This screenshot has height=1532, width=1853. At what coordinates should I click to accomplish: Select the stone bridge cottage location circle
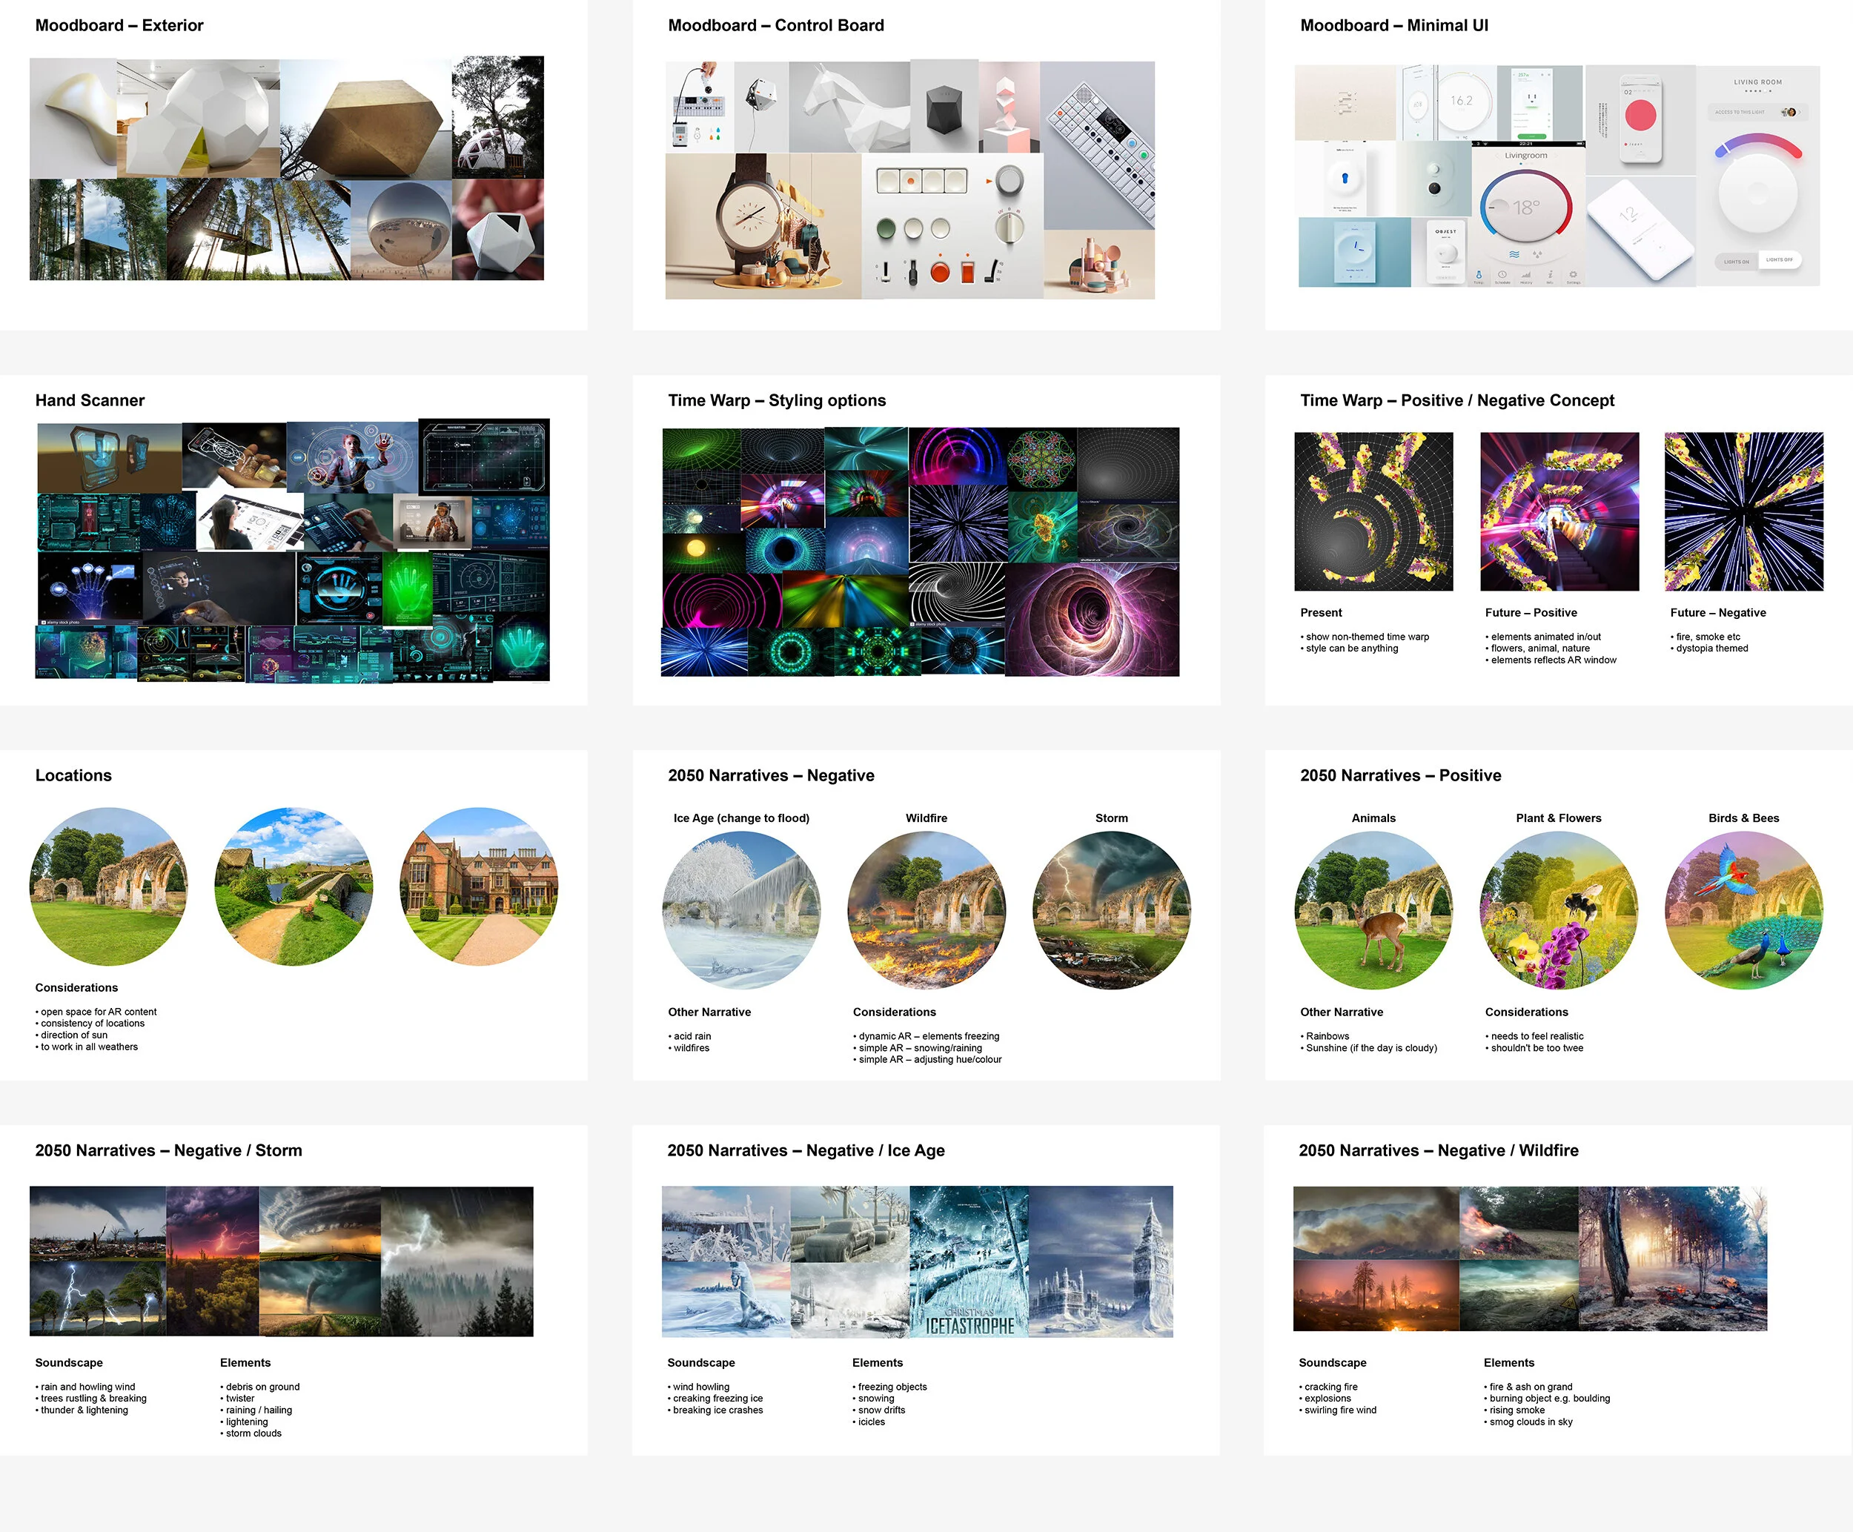(294, 886)
